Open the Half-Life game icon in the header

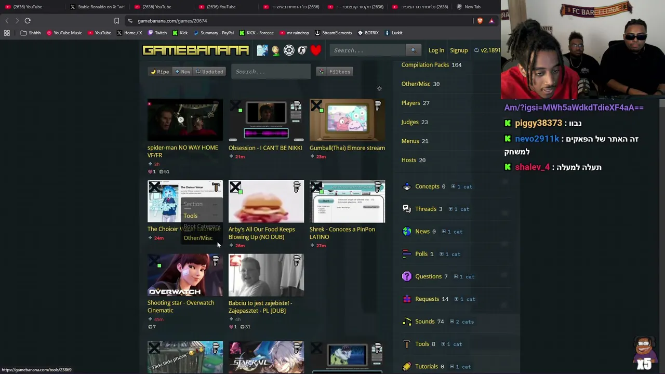coord(302,50)
